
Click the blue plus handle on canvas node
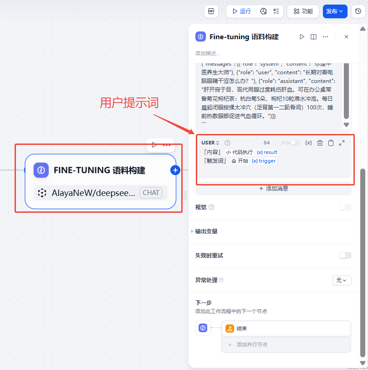175,170
